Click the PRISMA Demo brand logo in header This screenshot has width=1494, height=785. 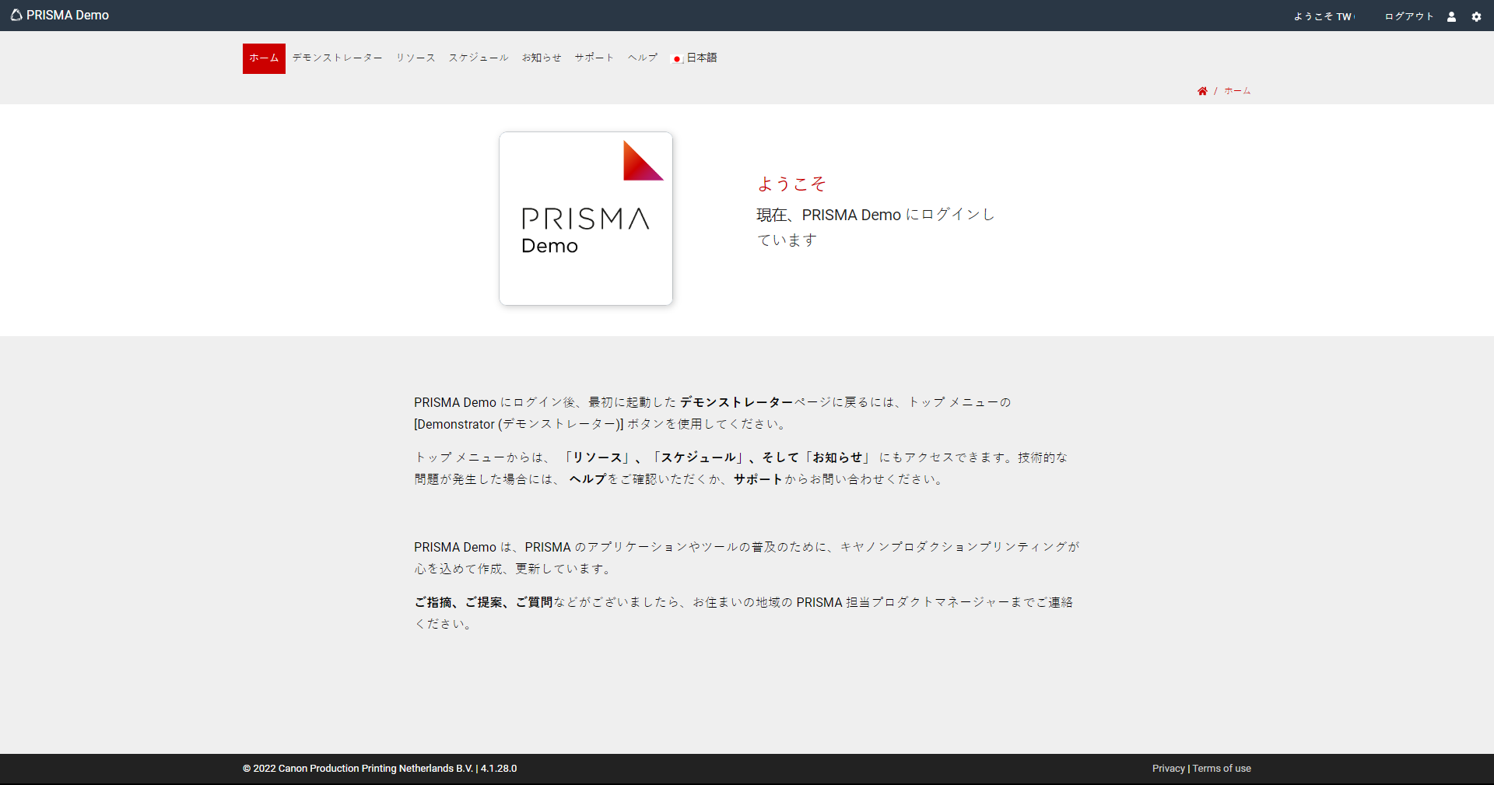point(16,15)
